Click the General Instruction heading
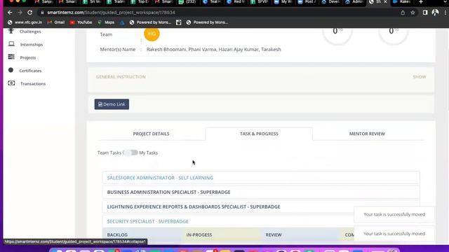This screenshot has width=449, height=252. (x=121, y=77)
